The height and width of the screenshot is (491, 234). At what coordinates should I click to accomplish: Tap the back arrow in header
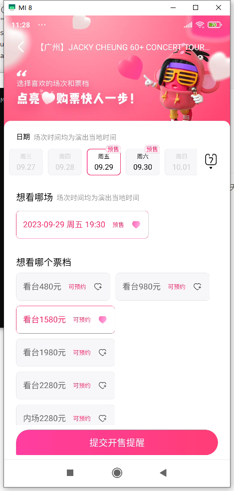20,47
